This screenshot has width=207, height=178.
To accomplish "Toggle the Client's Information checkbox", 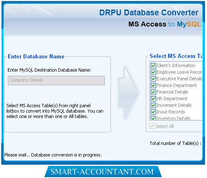I will pyautogui.click(x=153, y=65).
